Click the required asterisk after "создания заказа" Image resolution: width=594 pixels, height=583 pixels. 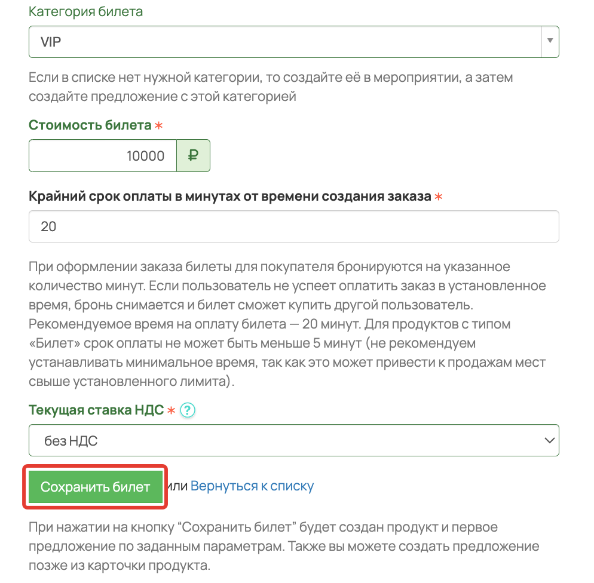pyautogui.click(x=438, y=197)
